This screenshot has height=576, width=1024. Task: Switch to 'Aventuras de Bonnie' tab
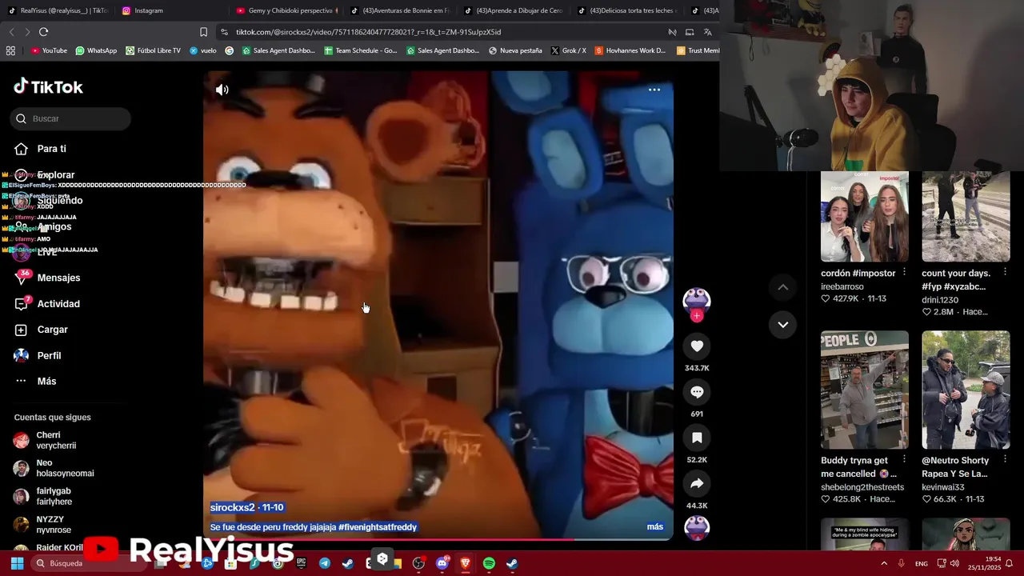pyautogui.click(x=402, y=10)
